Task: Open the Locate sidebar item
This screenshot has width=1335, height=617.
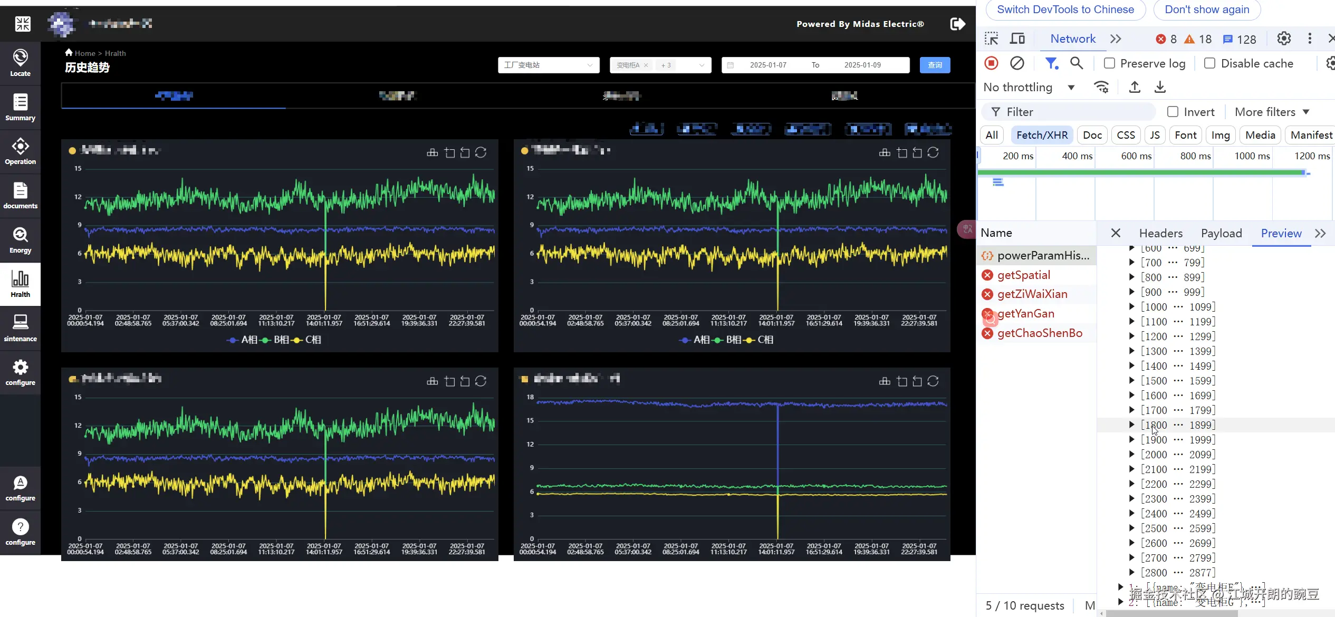Action: point(20,63)
